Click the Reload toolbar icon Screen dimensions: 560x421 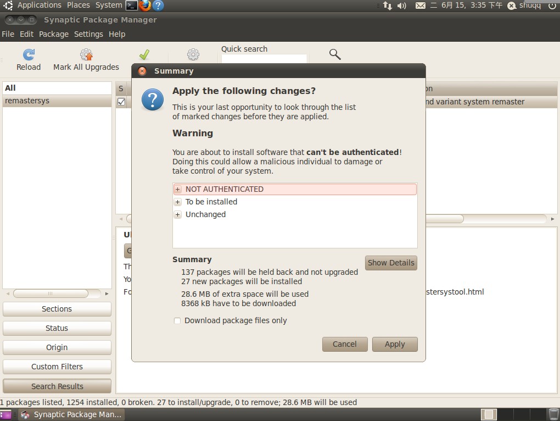click(28, 54)
